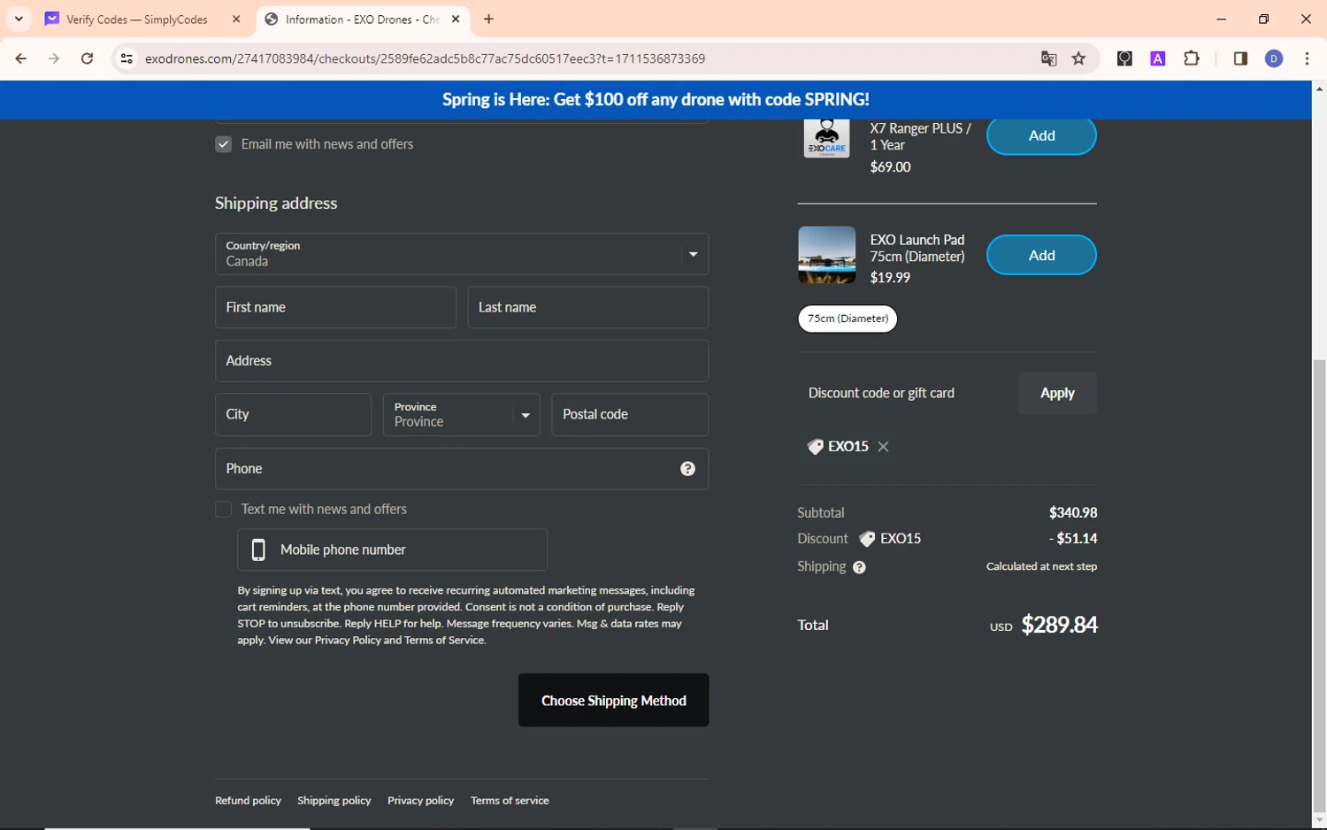Click EXO Launch Pad product thumbnail
Viewport: 1327px width, 830px height.
[826, 255]
